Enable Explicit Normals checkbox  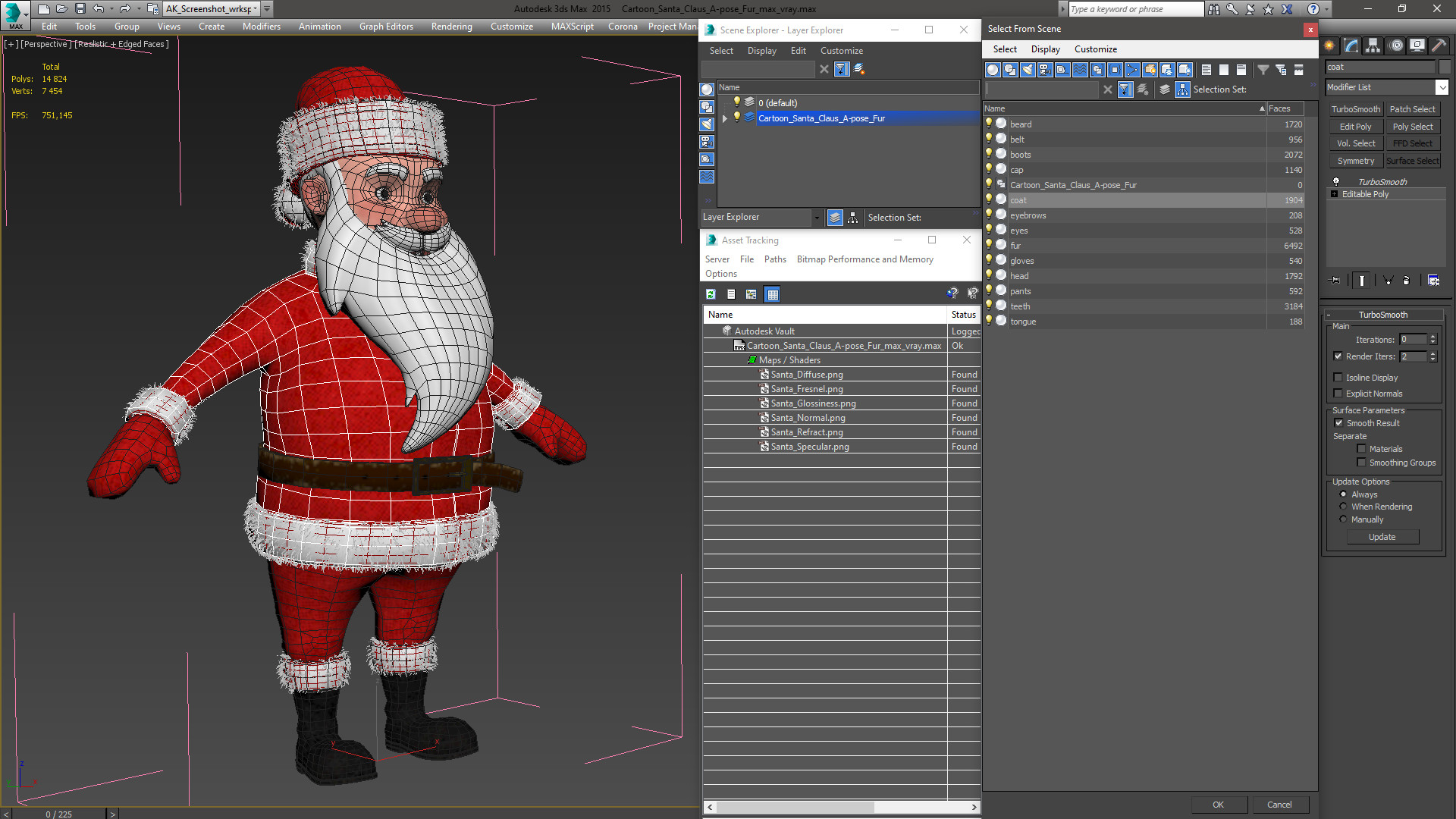point(1338,394)
